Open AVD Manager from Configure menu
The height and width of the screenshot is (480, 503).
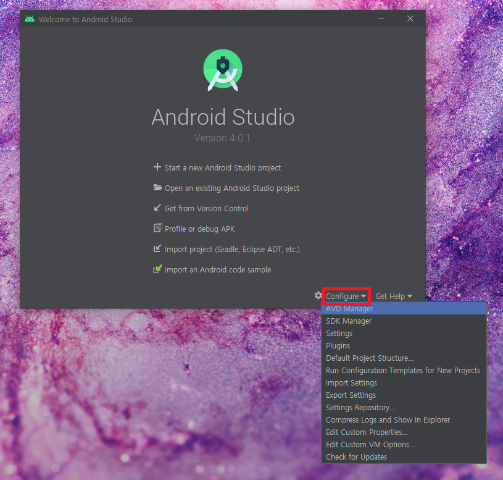(x=404, y=309)
